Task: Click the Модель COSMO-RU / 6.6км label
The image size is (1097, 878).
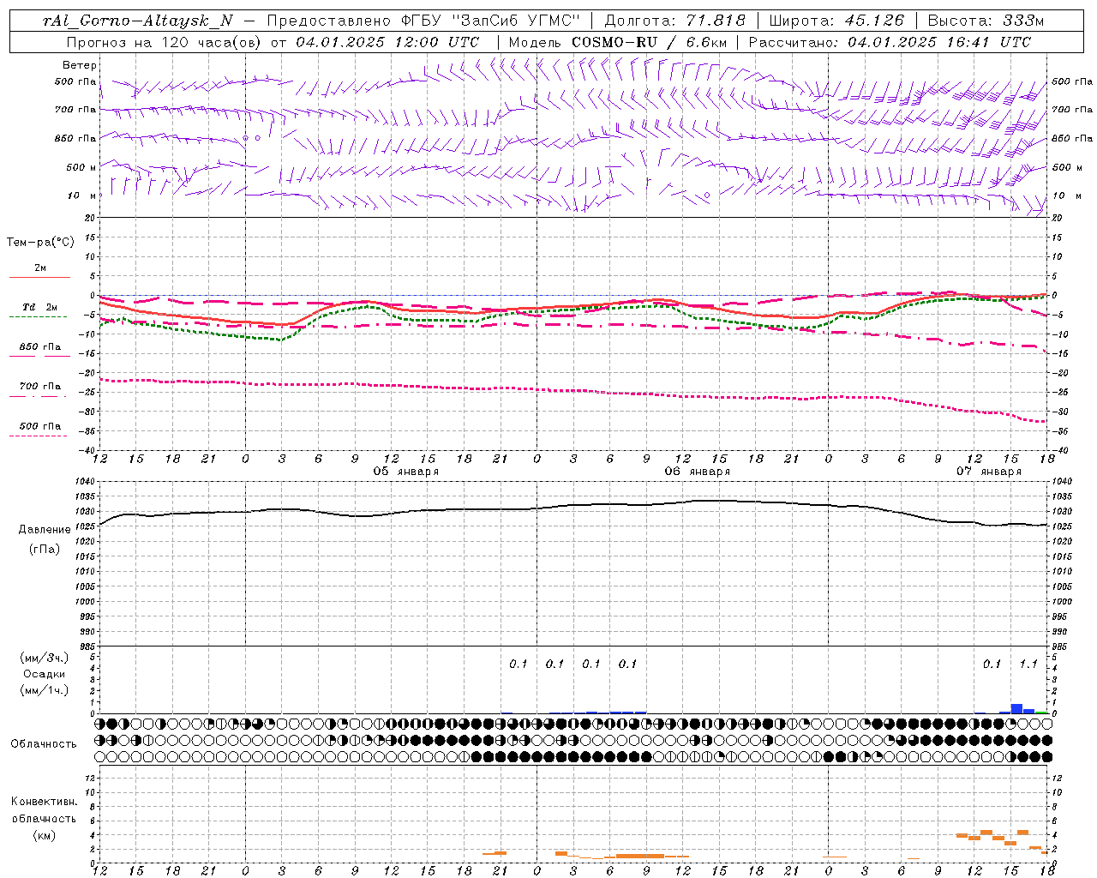Action: click(x=618, y=42)
